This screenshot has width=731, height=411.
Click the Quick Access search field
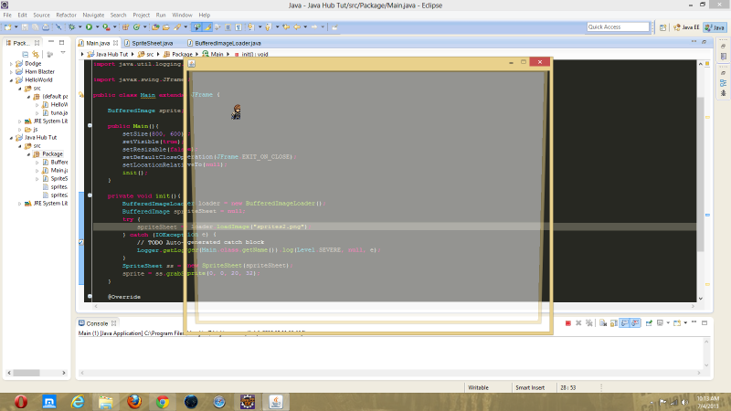coord(618,27)
